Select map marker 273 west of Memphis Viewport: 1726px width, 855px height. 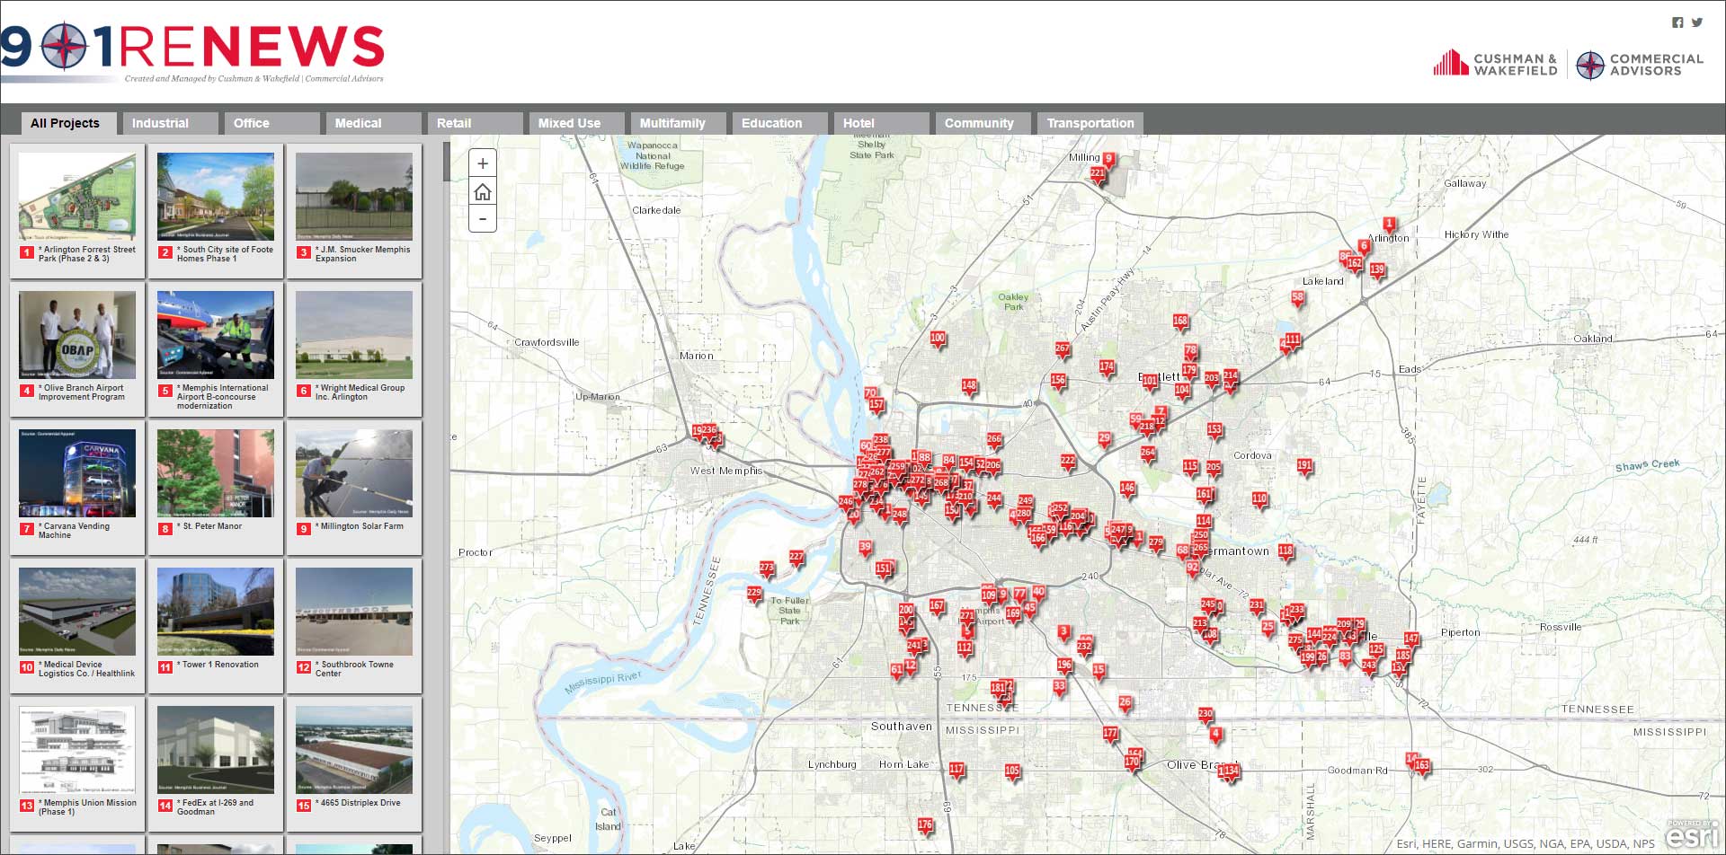point(767,569)
